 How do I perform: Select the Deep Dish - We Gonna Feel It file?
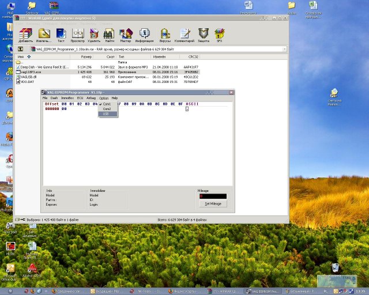pos(108,67)
